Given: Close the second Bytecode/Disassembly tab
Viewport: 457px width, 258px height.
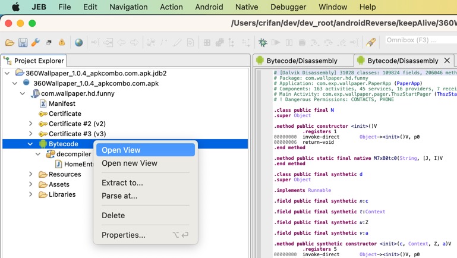Looking at the screenshot, I should (447, 61).
